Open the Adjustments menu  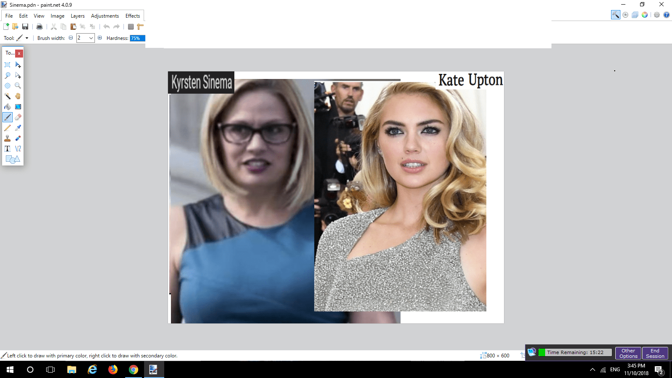[x=105, y=16]
